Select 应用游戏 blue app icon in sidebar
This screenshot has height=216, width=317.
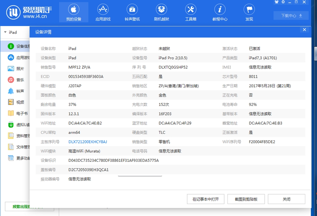click(x=11, y=57)
